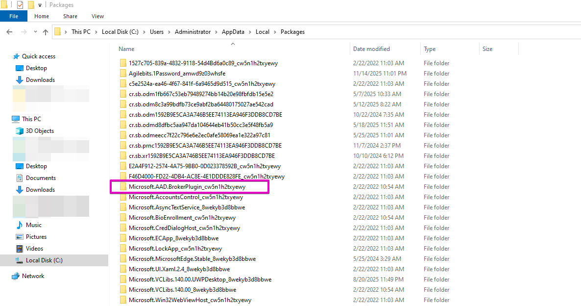
Task: Expand chevron after Local breadcrumb
Action: 275,32
